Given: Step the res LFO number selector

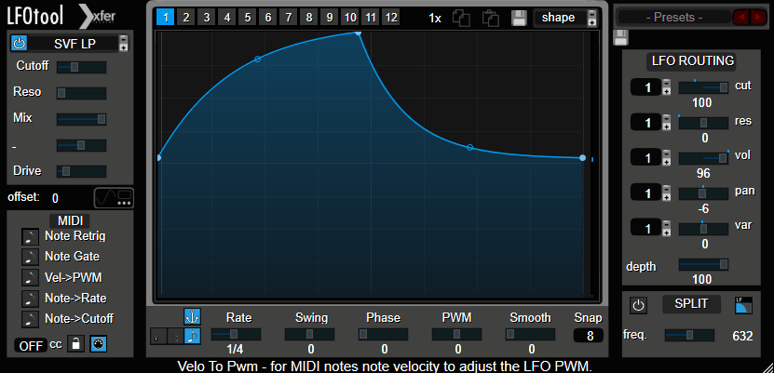Looking at the screenshot, I should coord(666,123).
